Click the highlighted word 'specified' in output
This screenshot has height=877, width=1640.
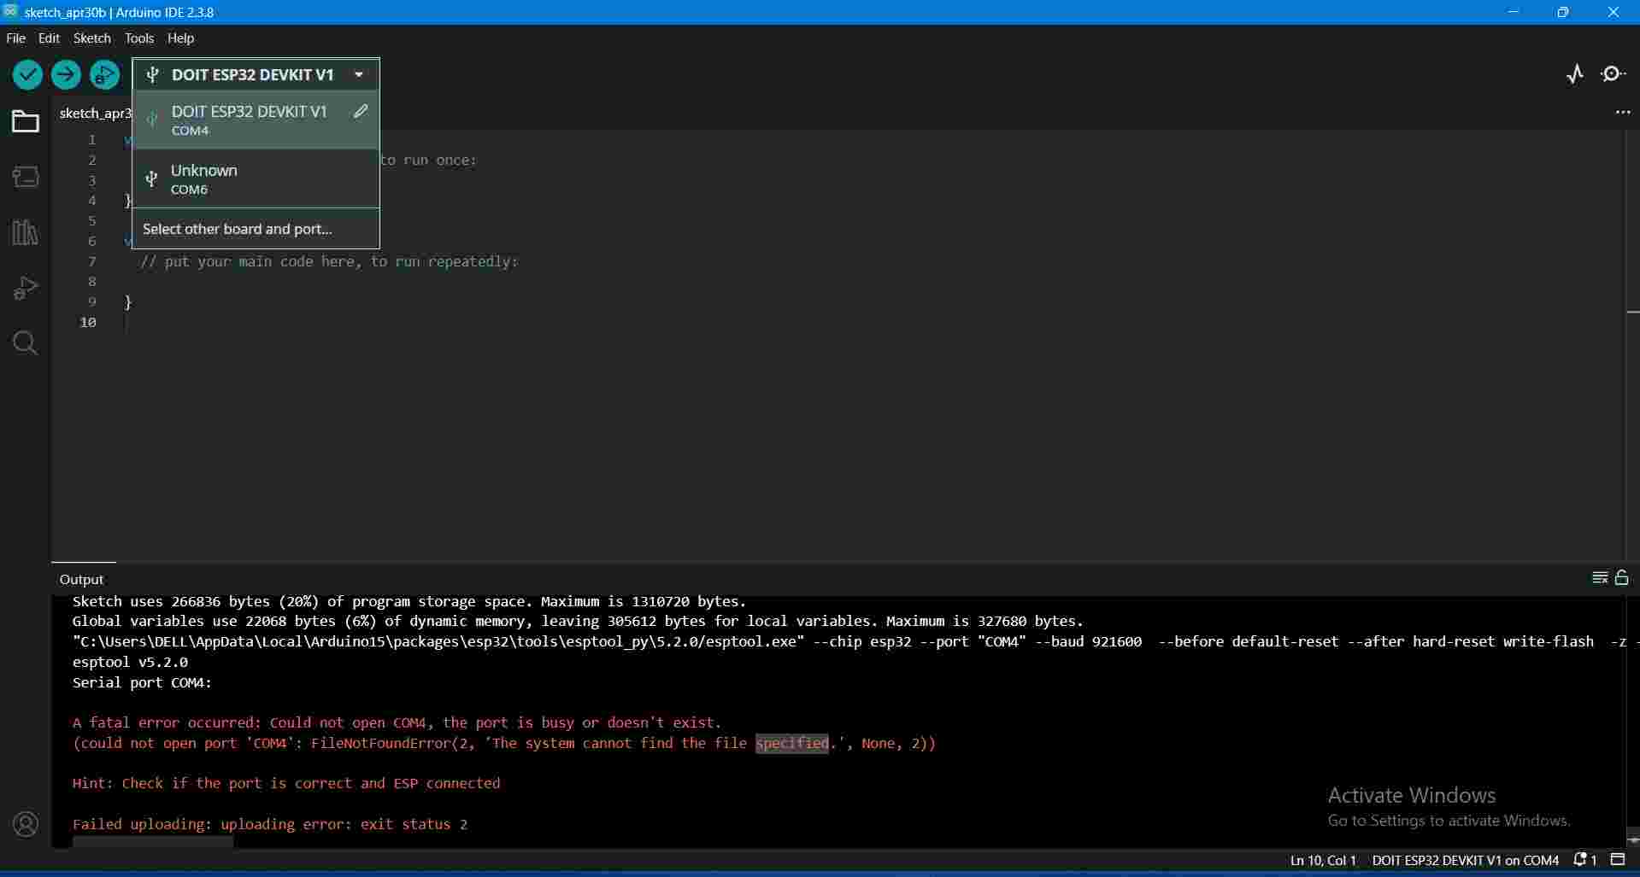pos(792,743)
